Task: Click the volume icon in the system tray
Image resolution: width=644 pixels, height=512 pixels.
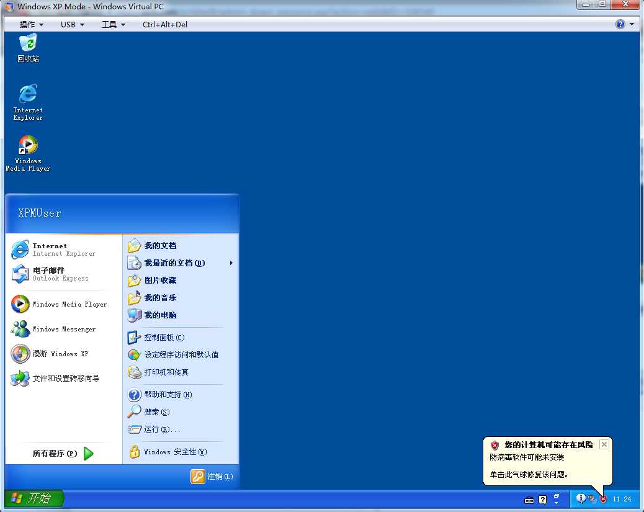Action: click(x=591, y=498)
